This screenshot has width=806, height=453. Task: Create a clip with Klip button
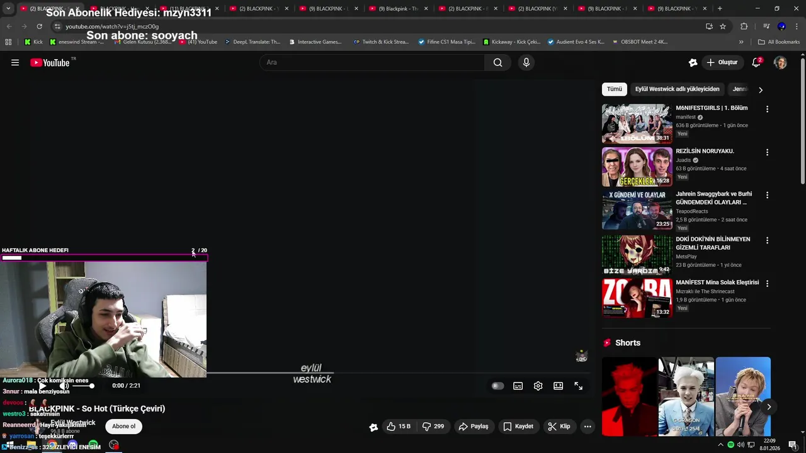[x=559, y=427]
